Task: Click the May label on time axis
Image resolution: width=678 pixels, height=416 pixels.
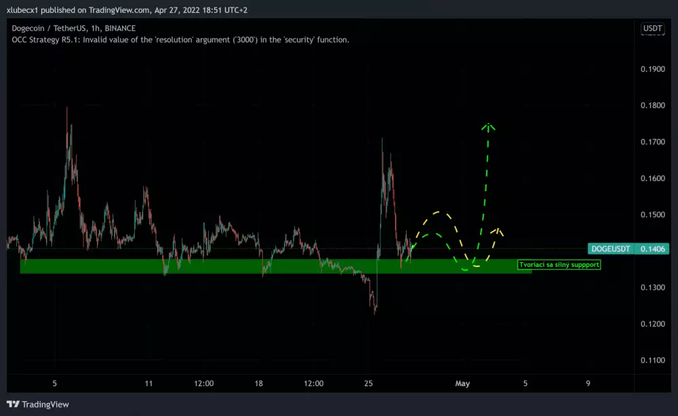Action: tap(462, 383)
